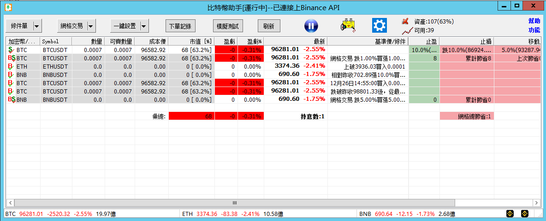Screen dimensions: 546x221
Task: Open the 幫助 help link
Action: tap(534, 21)
